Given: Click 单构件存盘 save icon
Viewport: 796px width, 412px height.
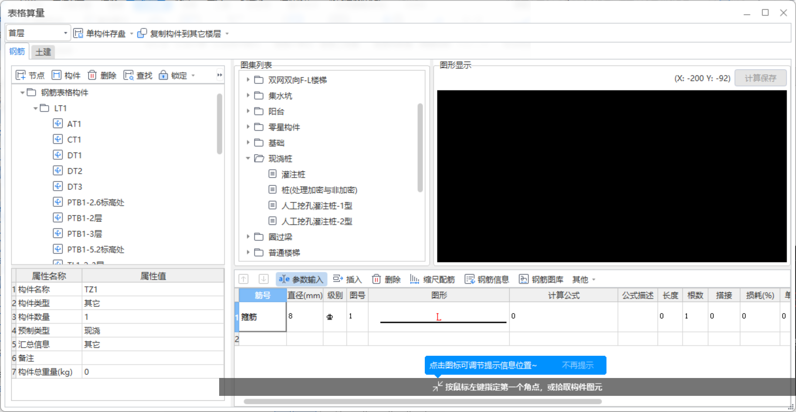Looking at the screenshot, I should (78, 33).
